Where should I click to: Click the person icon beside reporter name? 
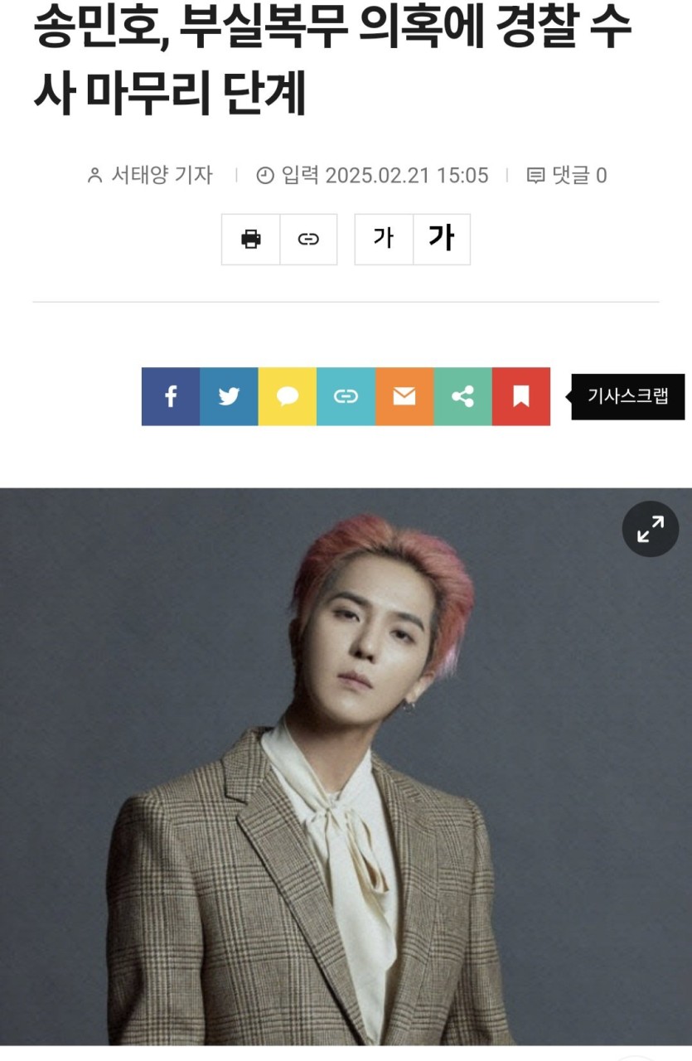tap(95, 175)
